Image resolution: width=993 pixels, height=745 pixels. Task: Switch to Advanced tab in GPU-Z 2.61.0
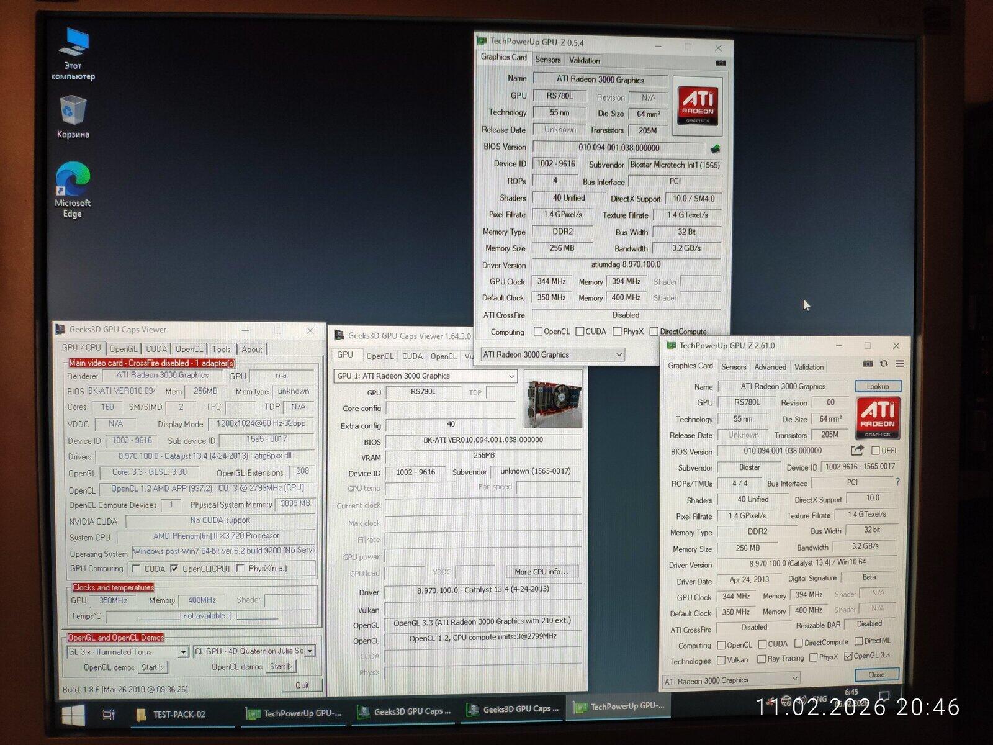pos(770,367)
